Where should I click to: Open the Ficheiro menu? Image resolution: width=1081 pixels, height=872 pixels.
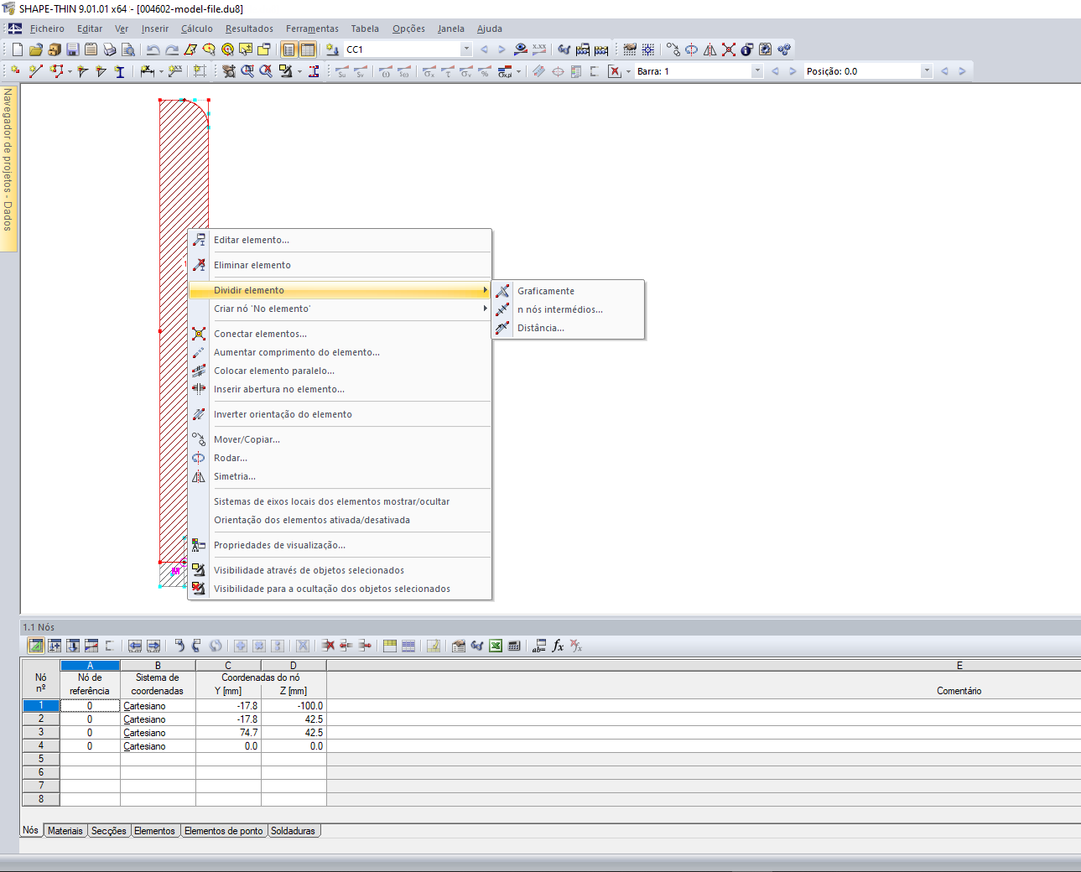47,29
